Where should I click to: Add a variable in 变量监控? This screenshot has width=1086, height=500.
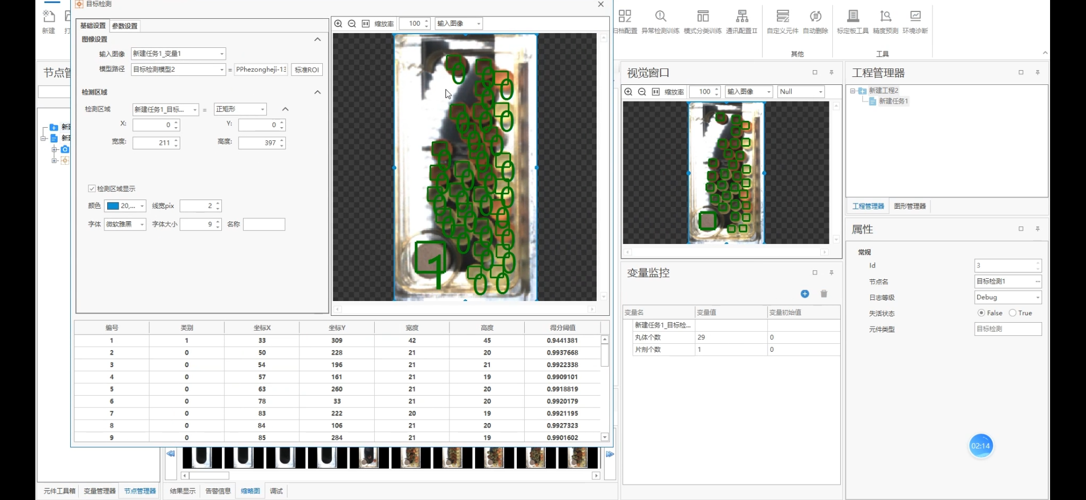805,294
